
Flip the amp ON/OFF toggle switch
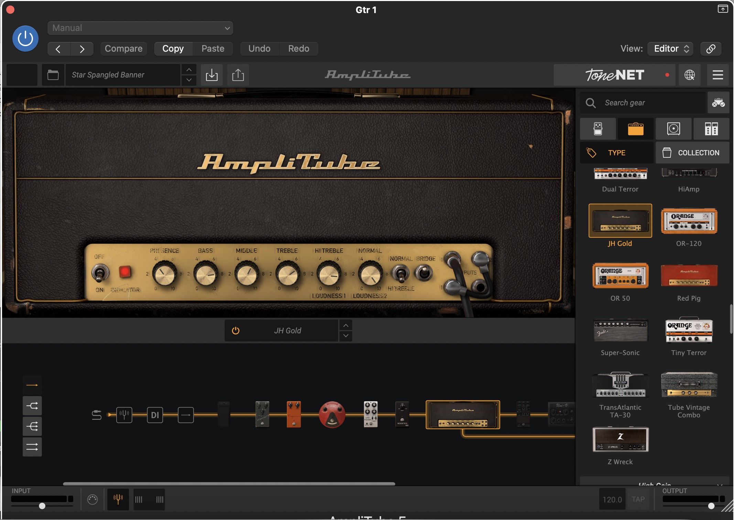click(100, 273)
